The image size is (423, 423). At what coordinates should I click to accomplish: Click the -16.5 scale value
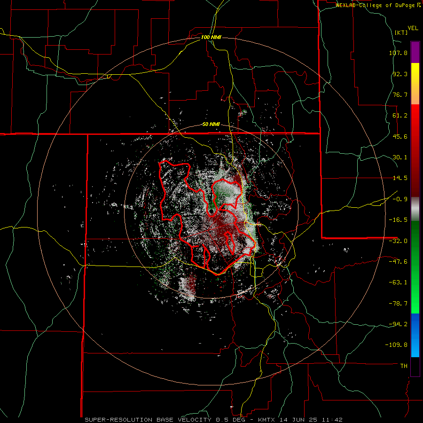coord(398,220)
